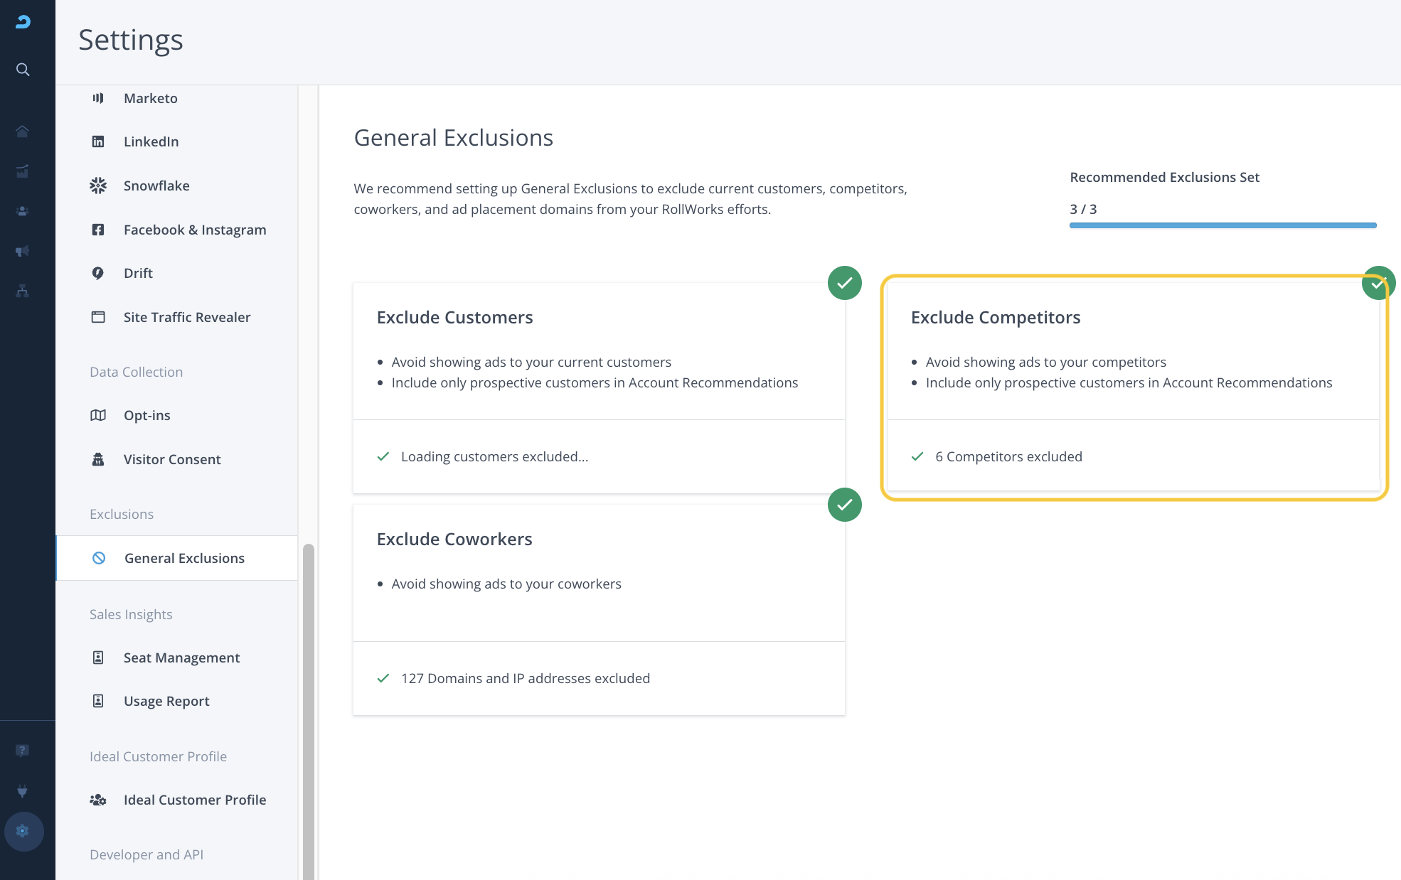Select General Exclusions in sidebar
Viewport: 1401px width, 880px height.
click(x=184, y=558)
